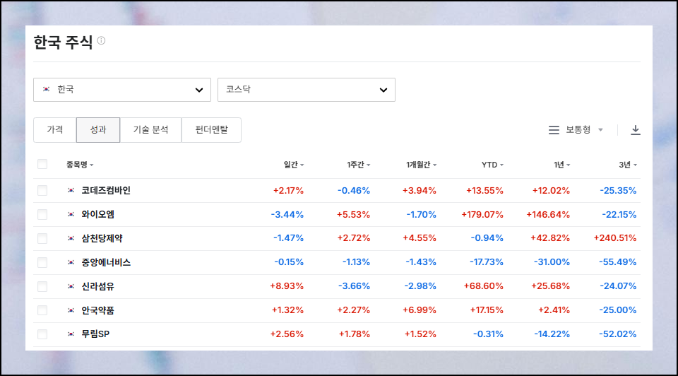
Task: Toggle the select-all checkbox in header
Action: pos(42,164)
